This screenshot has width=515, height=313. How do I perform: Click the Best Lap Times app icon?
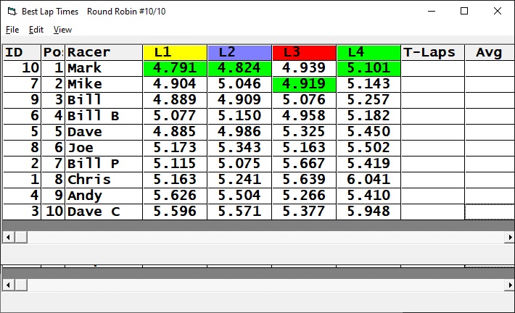coord(11,12)
